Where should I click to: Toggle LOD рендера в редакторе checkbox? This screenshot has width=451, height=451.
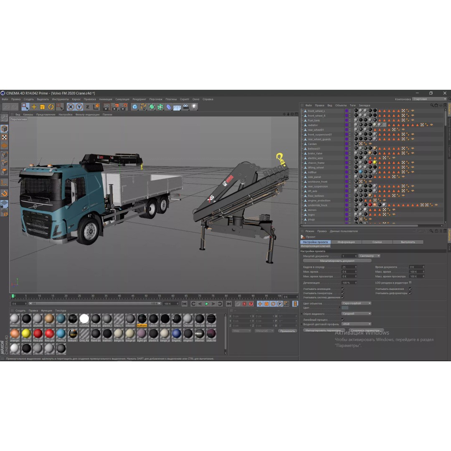[x=410, y=282]
